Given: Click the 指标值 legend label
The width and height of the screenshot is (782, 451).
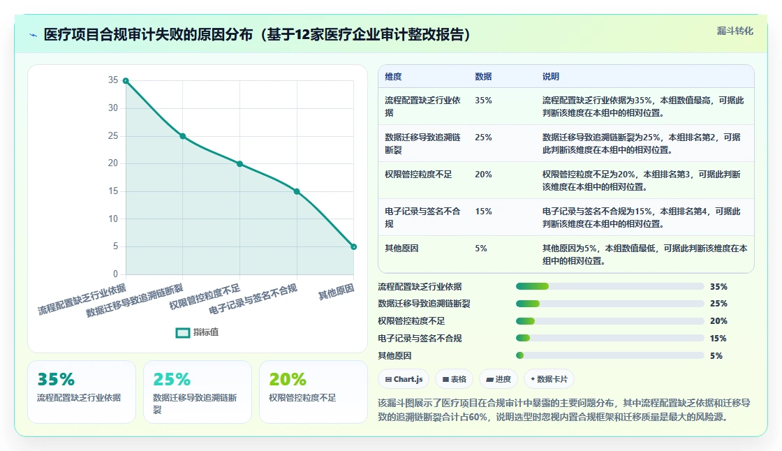Looking at the screenshot, I should click(206, 332).
